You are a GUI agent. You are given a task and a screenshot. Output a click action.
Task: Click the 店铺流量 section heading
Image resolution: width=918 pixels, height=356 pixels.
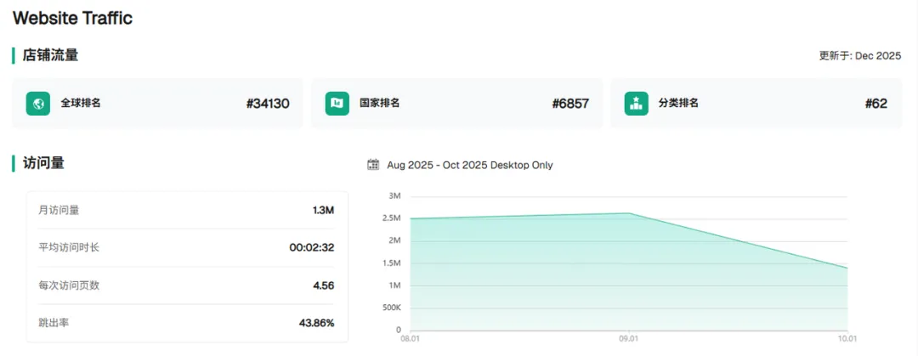click(x=50, y=55)
